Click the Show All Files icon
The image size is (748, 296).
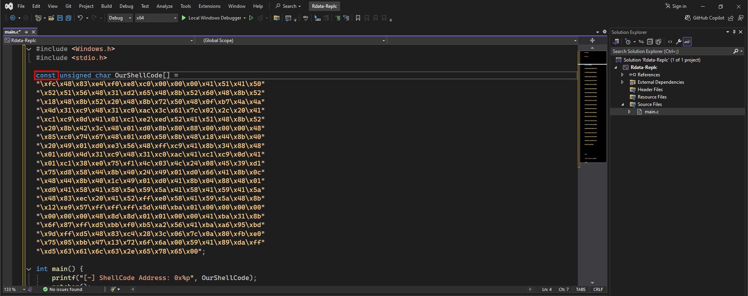(658, 42)
